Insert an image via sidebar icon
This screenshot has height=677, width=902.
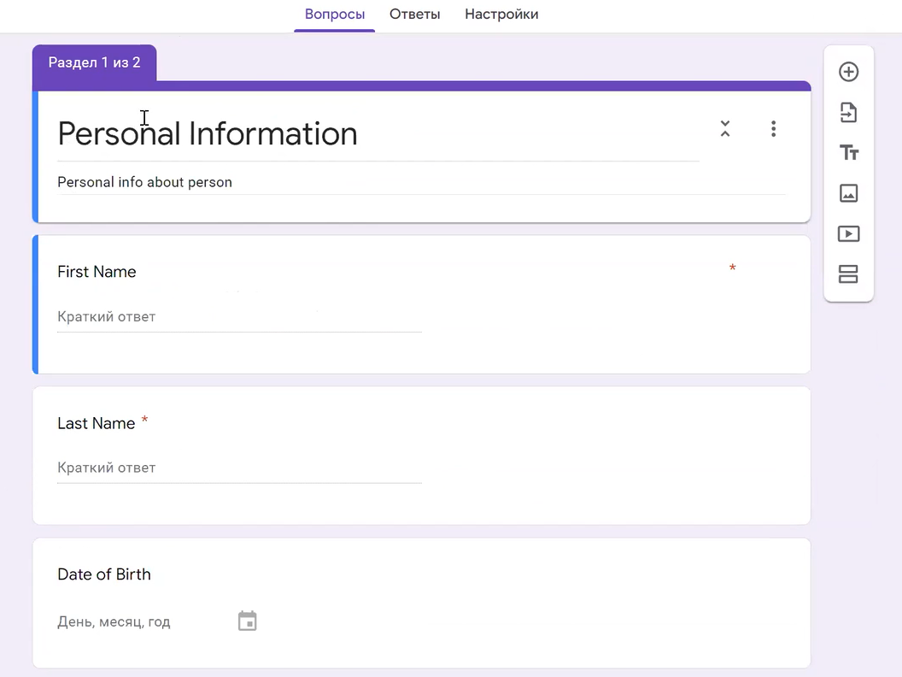coord(848,193)
